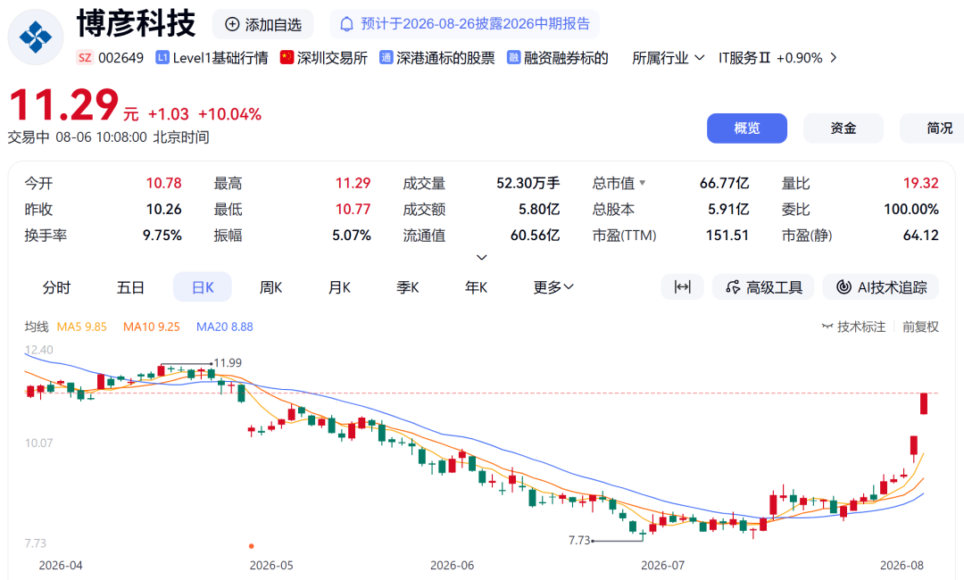Select the 周K chart period

270,287
